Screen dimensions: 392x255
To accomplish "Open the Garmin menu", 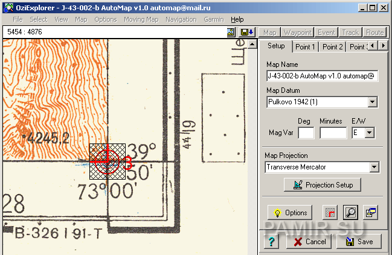I will coord(214,19).
